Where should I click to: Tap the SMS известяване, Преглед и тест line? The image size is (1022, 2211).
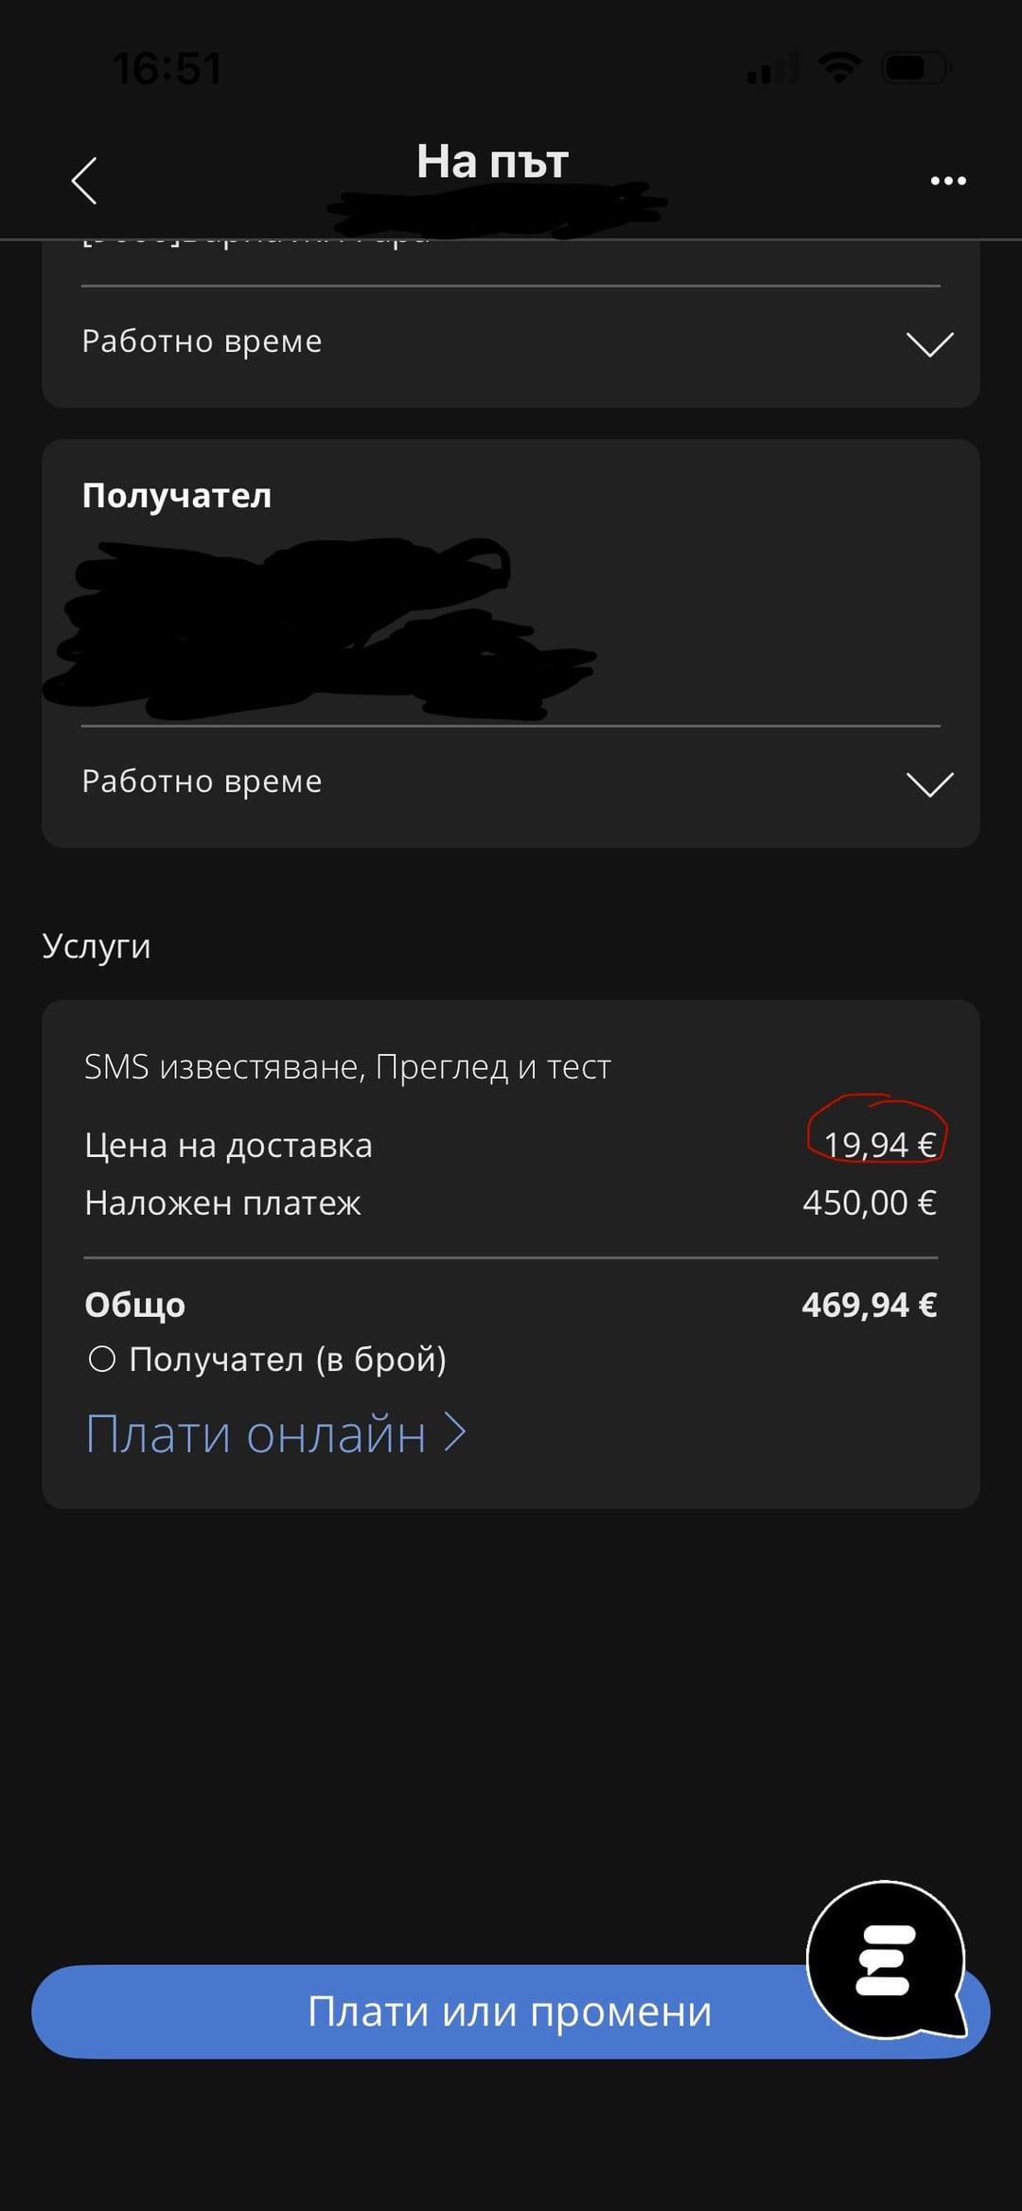(347, 1067)
